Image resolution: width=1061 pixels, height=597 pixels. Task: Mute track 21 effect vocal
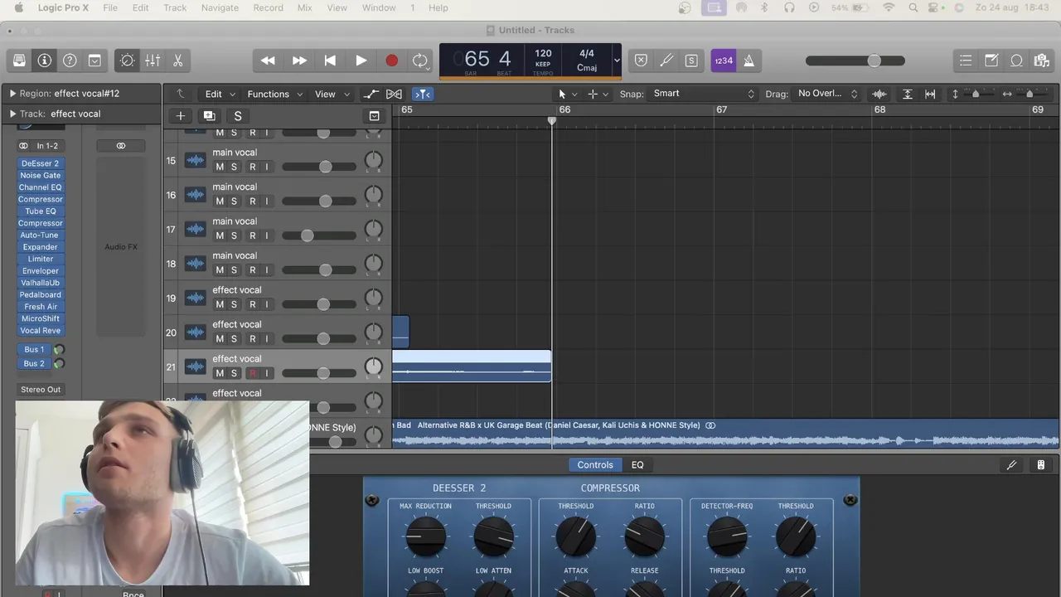pyautogui.click(x=220, y=373)
